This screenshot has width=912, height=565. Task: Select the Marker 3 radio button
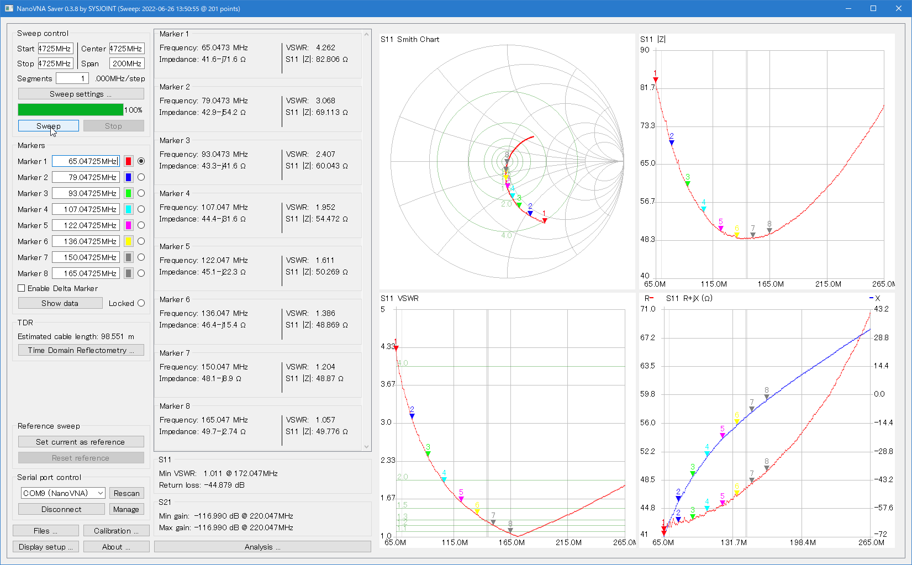[141, 193]
